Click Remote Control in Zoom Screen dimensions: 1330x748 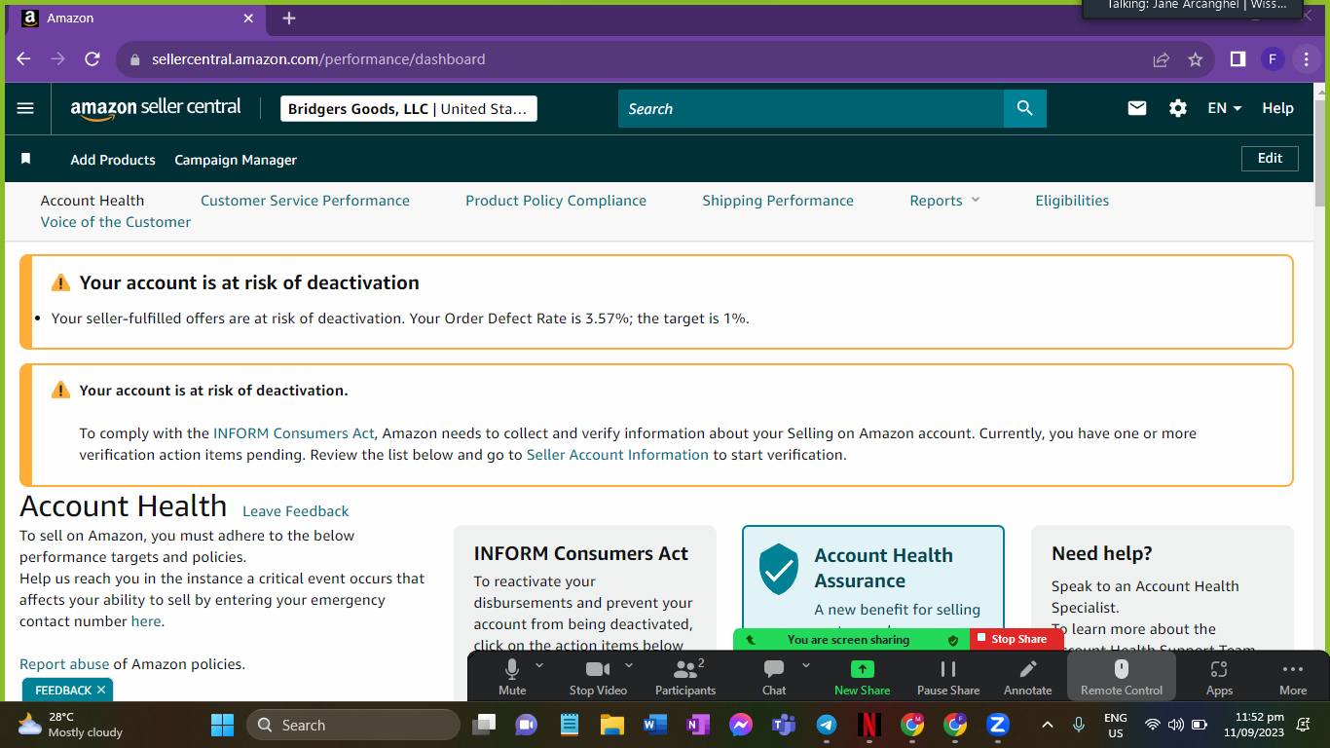click(x=1122, y=676)
